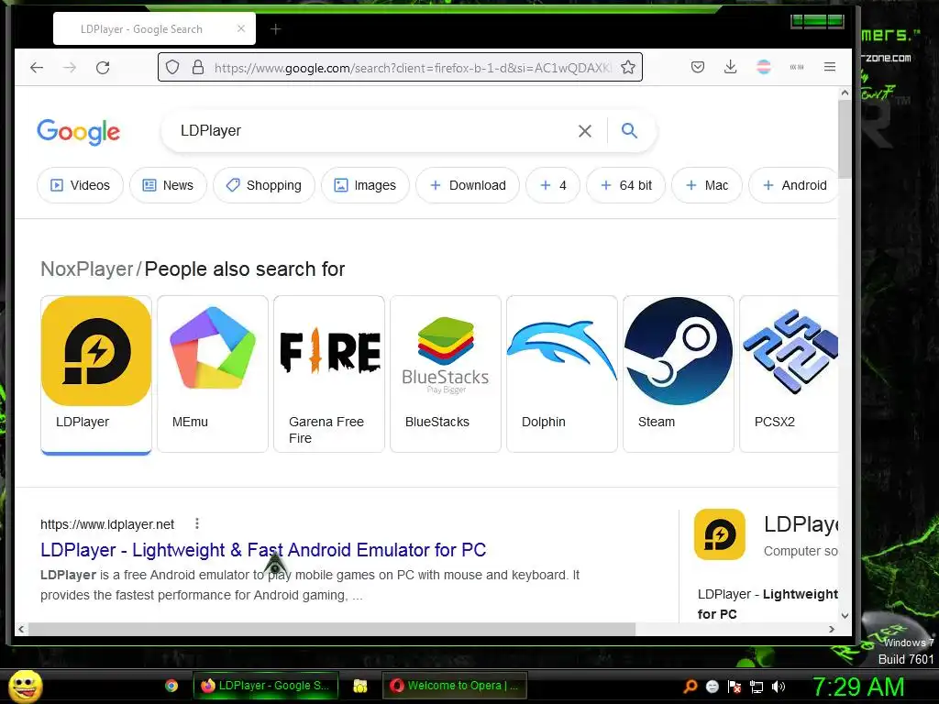Add the Mac refinement chip
939x704 pixels.
[707, 185]
